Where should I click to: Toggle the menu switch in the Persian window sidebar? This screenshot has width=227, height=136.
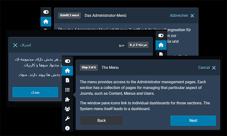(161, 35)
